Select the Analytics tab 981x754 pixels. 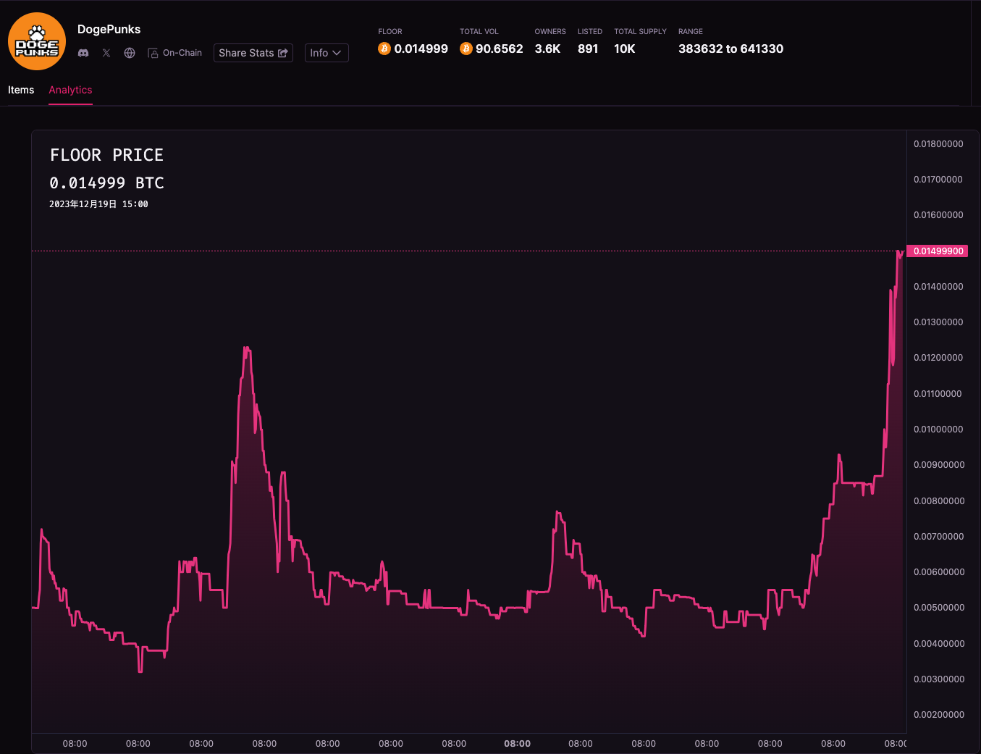[x=70, y=90]
